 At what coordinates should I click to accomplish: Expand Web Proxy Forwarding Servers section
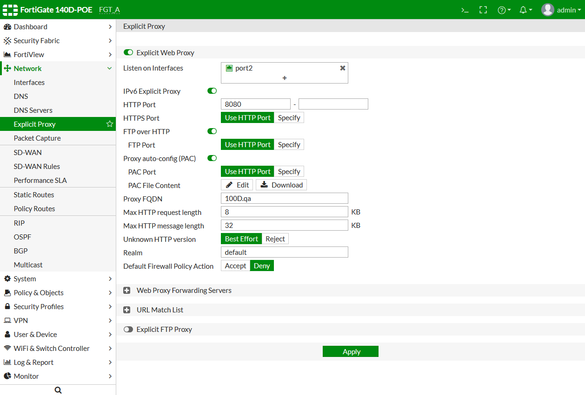[x=127, y=291]
